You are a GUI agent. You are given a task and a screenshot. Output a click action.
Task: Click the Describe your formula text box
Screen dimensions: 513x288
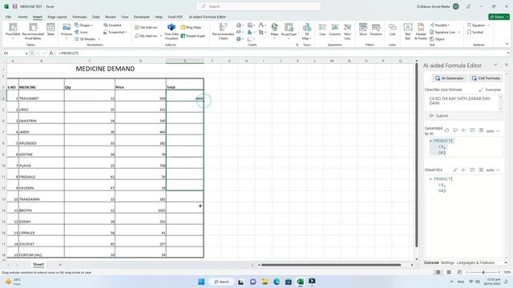[x=463, y=102]
